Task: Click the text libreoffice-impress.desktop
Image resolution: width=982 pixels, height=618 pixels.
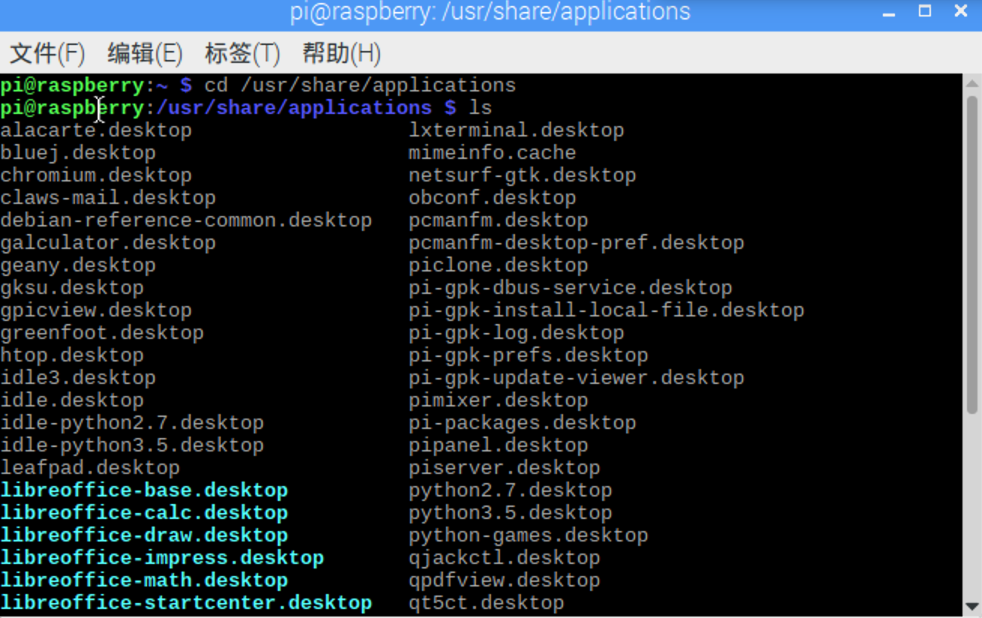Action: (x=162, y=558)
